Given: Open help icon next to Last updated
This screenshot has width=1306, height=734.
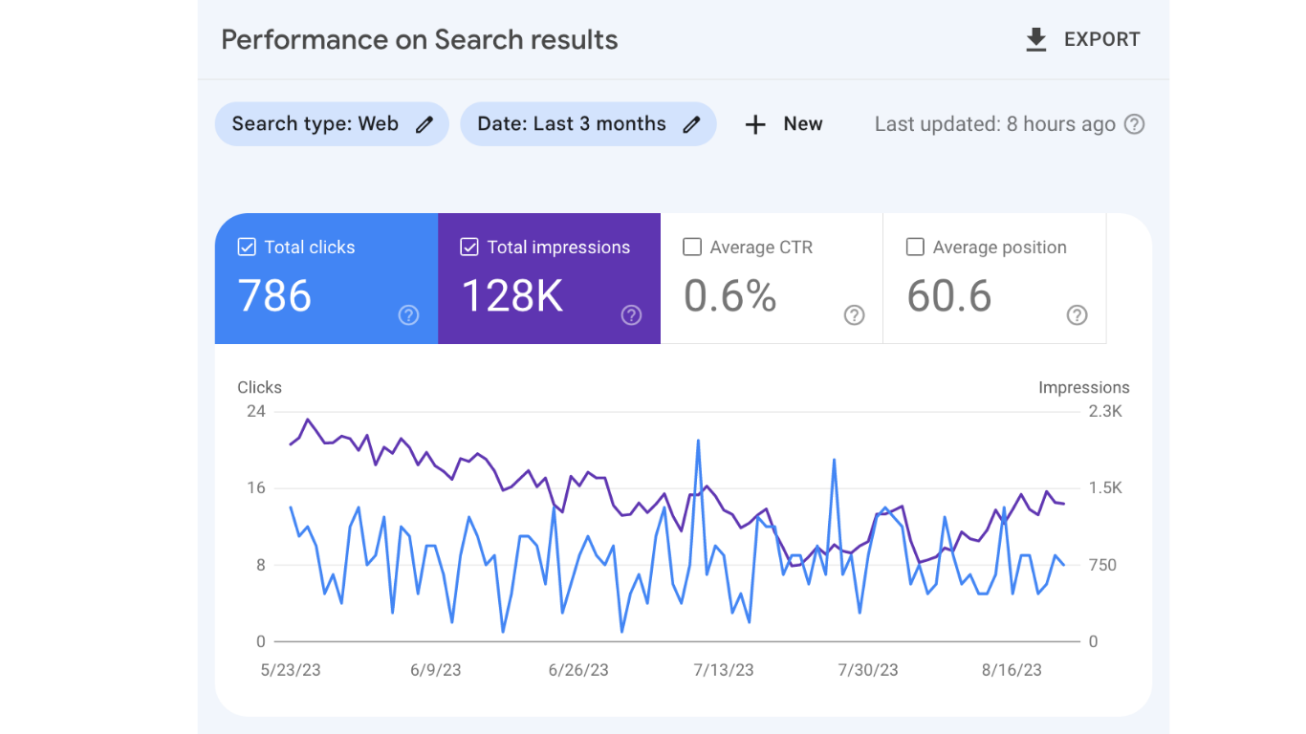Looking at the screenshot, I should (x=1134, y=124).
